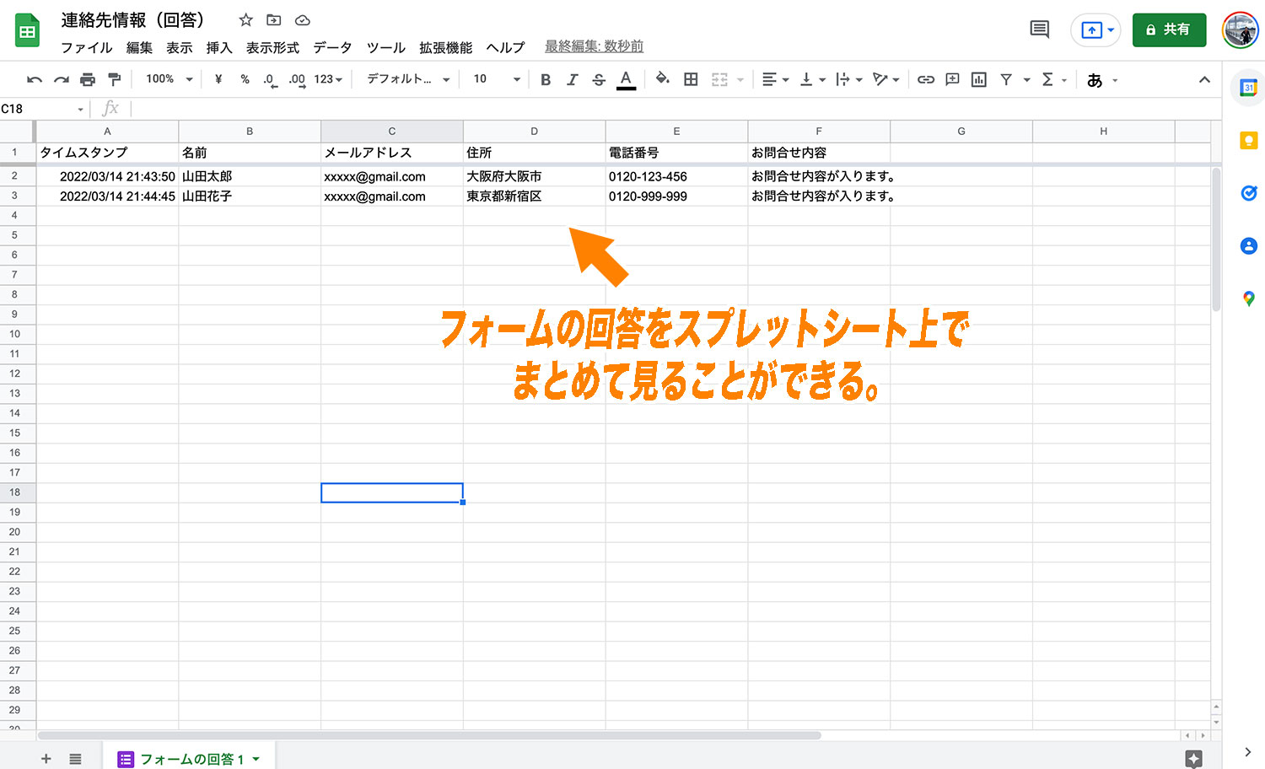Open font family デフォルト dropdown
The image size is (1265, 769).
pos(408,79)
